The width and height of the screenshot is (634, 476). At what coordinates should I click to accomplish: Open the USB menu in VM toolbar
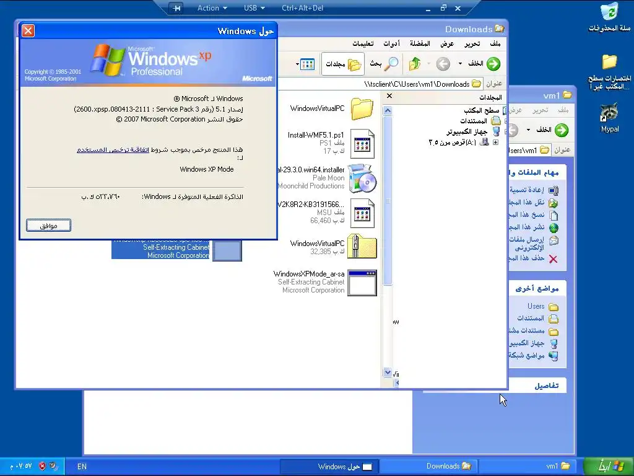(254, 8)
